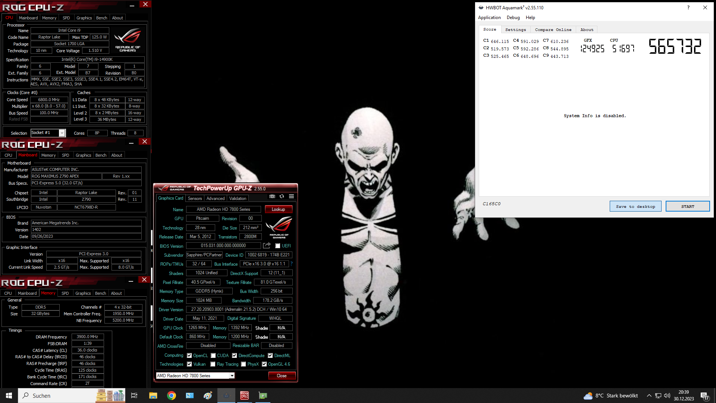Viewport: 716px width, 403px height.
Task: Toggle the OpenCL checkbox
Action: (x=189, y=356)
